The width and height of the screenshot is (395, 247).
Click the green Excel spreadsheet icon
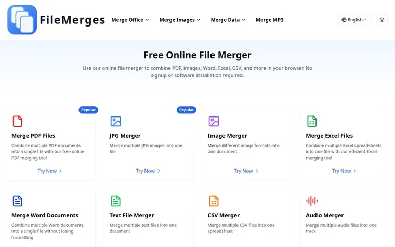coord(312,121)
